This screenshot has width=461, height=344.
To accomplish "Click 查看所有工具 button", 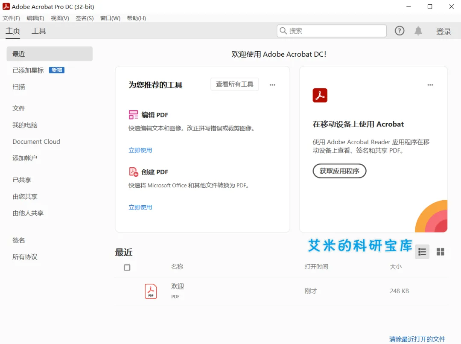I will (235, 85).
